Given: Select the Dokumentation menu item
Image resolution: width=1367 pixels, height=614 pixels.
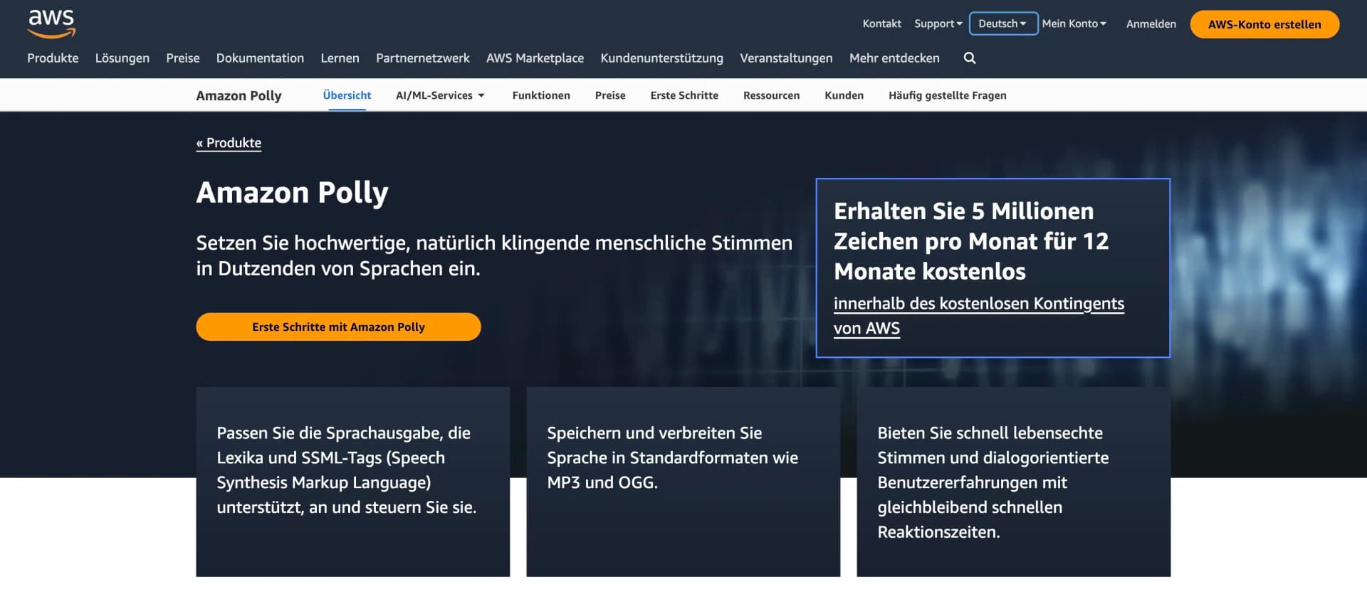Looking at the screenshot, I should click(x=260, y=58).
